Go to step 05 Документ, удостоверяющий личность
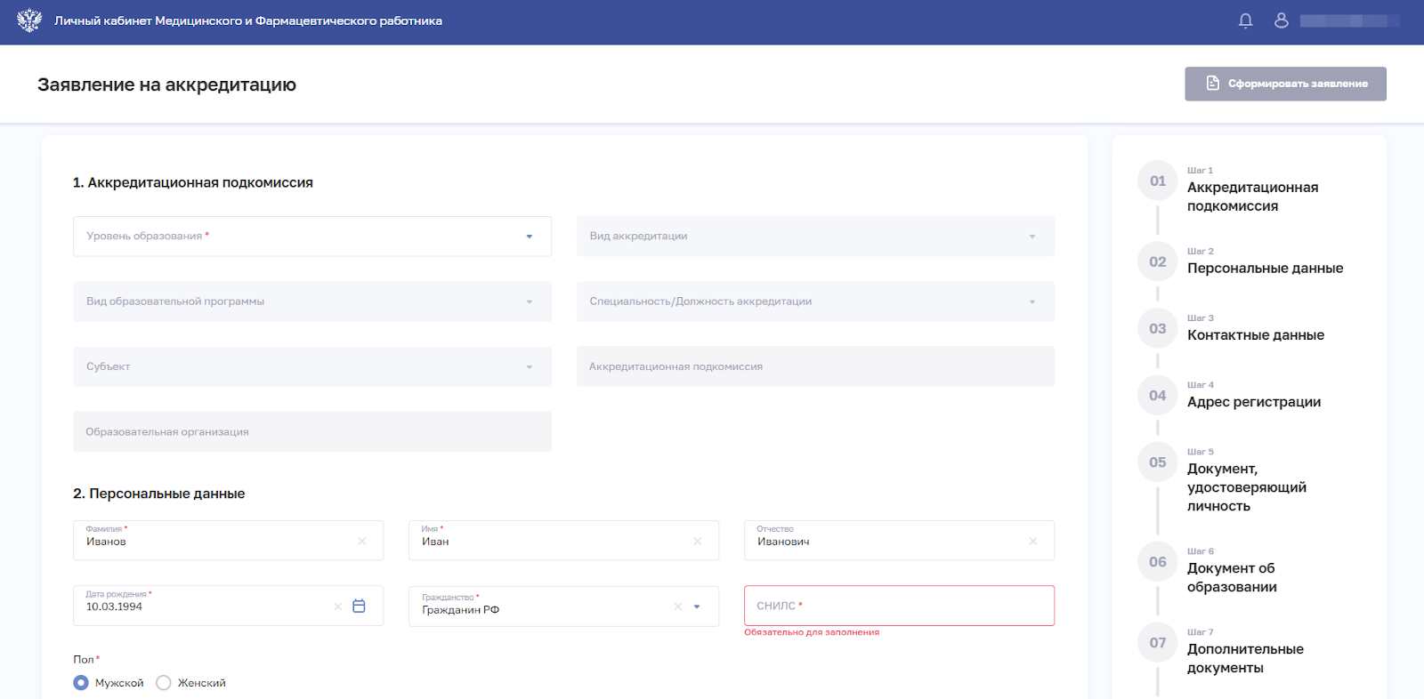 pos(1246,487)
